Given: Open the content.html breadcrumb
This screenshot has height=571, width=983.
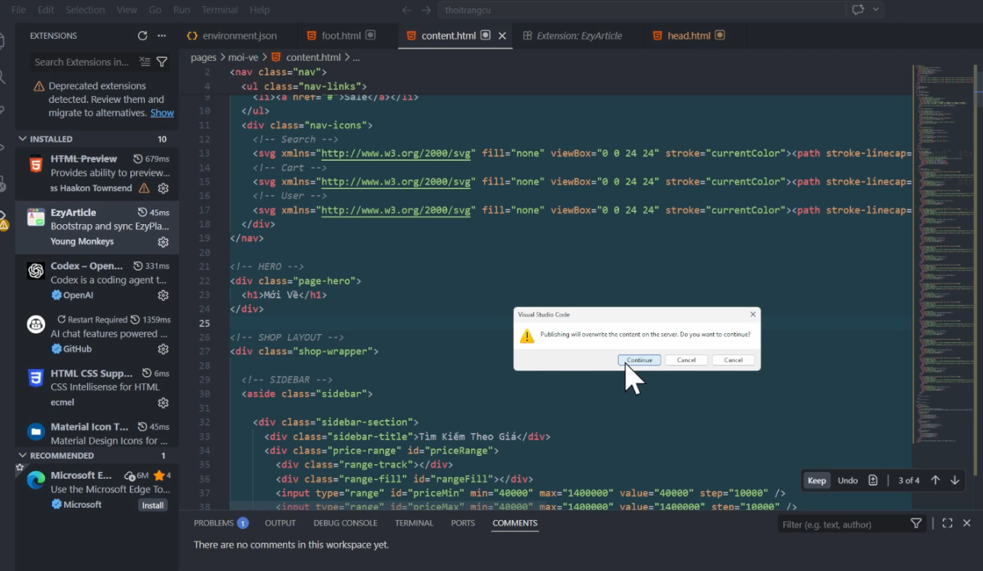Looking at the screenshot, I should click(306, 57).
